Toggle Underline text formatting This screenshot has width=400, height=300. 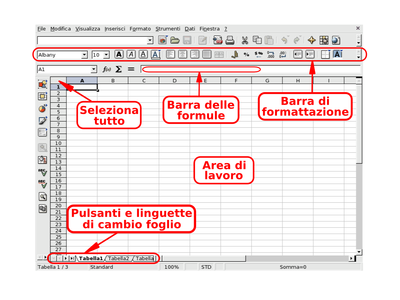coord(143,55)
